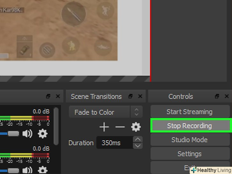Viewport: 232px width, 174px height.
Task: Click the first audio volume slider handle
Action: [13, 134]
